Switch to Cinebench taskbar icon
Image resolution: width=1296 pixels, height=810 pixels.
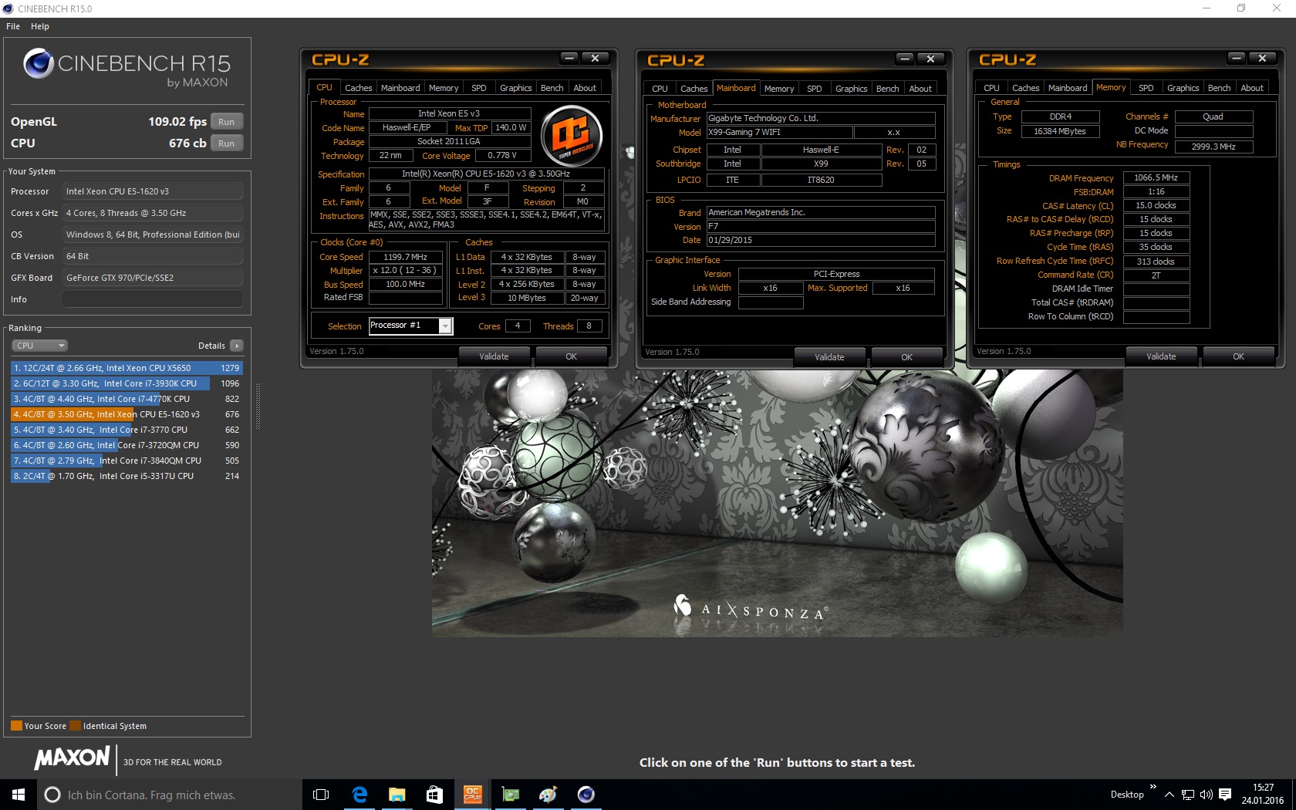tap(586, 794)
